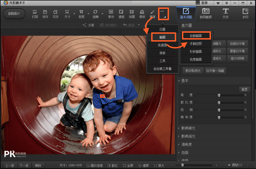Open the title bar dropdown menu icon
This screenshot has height=169, width=256.
(227, 3)
